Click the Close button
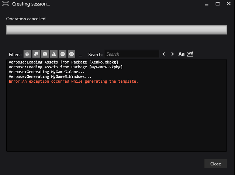The height and width of the screenshot is (175, 235). pyautogui.click(x=215, y=164)
